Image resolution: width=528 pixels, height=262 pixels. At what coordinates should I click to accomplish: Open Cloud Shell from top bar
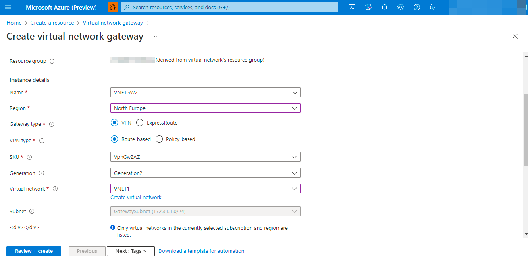[352, 7]
